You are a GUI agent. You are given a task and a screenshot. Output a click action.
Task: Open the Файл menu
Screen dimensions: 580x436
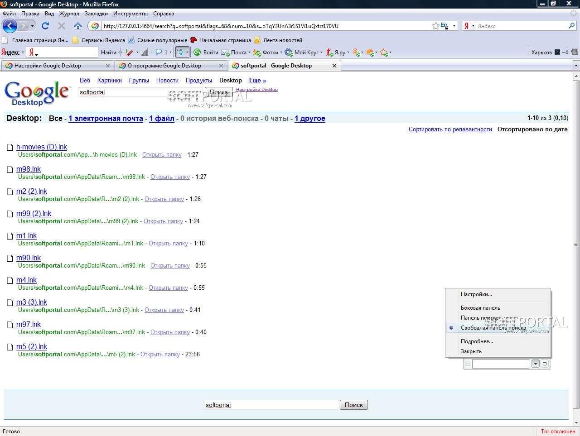click(9, 14)
